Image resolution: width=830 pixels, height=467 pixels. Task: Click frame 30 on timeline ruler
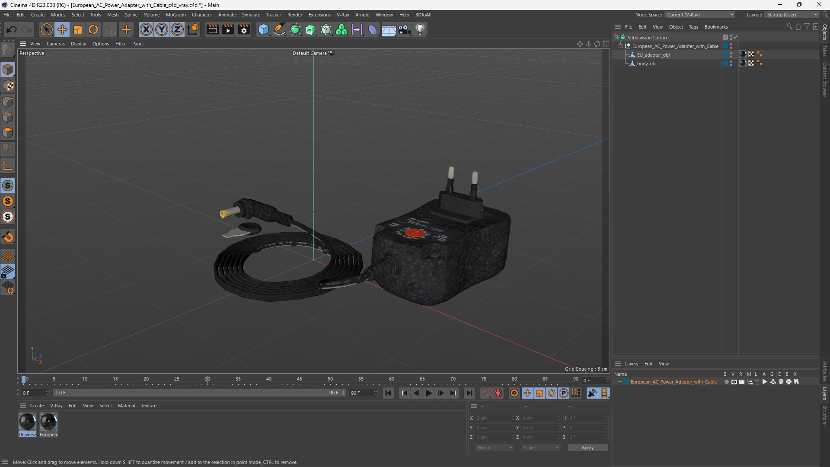207,379
